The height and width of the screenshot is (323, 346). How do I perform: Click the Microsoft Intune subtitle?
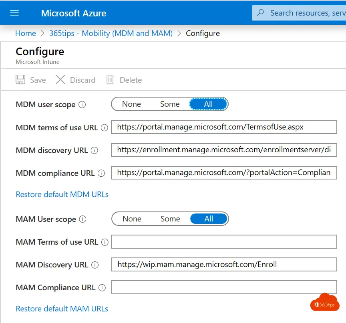[38, 62]
